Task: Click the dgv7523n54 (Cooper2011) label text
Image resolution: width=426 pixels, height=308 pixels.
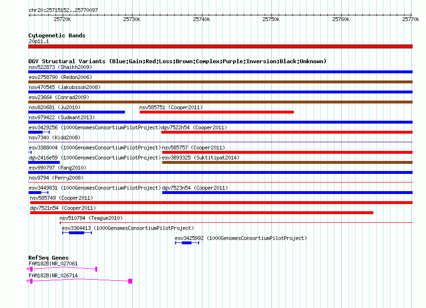Action: pyautogui.click(x=195, y=188)
